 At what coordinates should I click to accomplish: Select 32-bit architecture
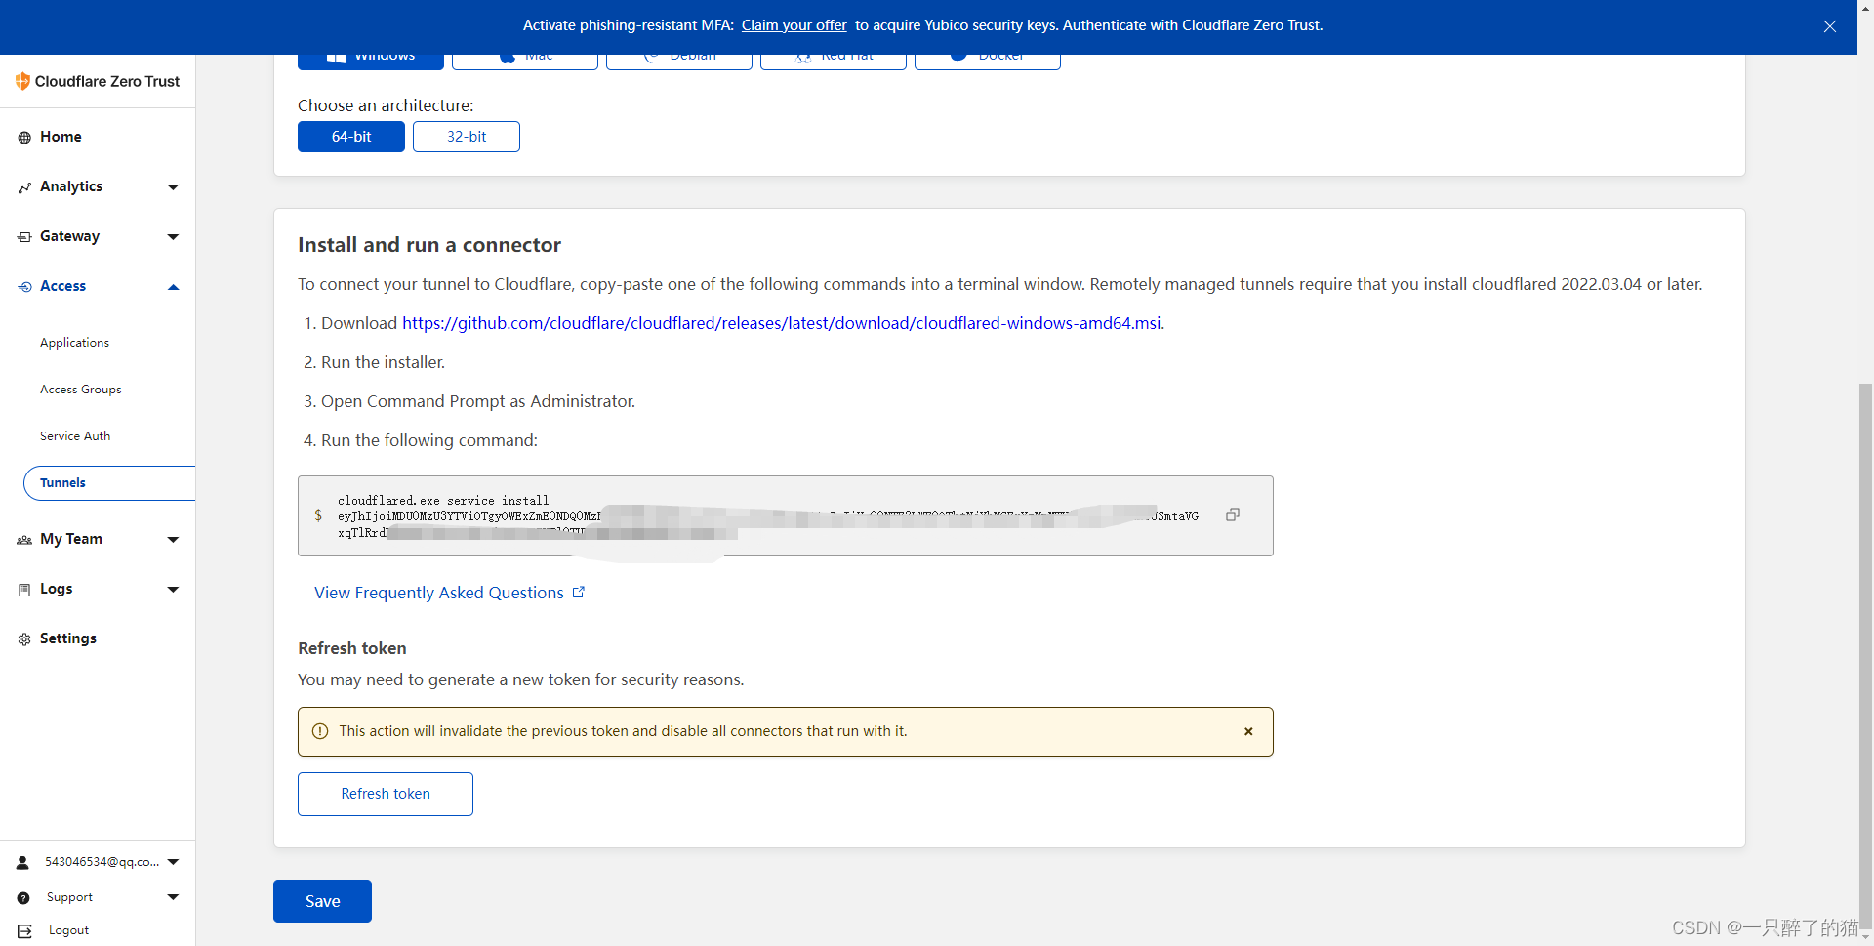pyautogui.click(x=467, y=137)
